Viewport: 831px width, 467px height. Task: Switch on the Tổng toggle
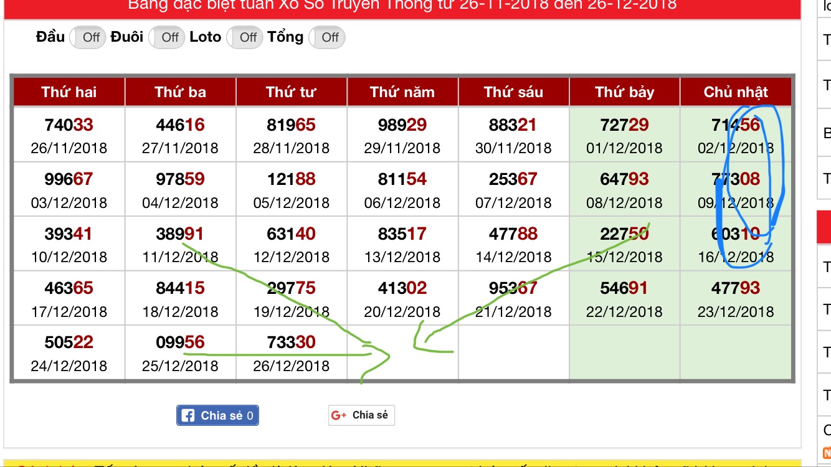[x=326, y=37]
